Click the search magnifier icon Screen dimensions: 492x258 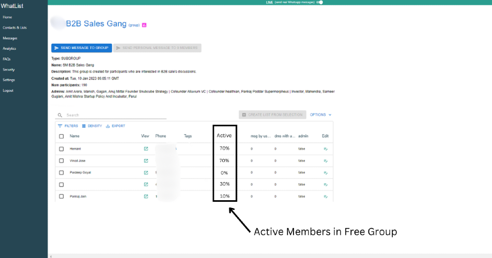(60, 115)
